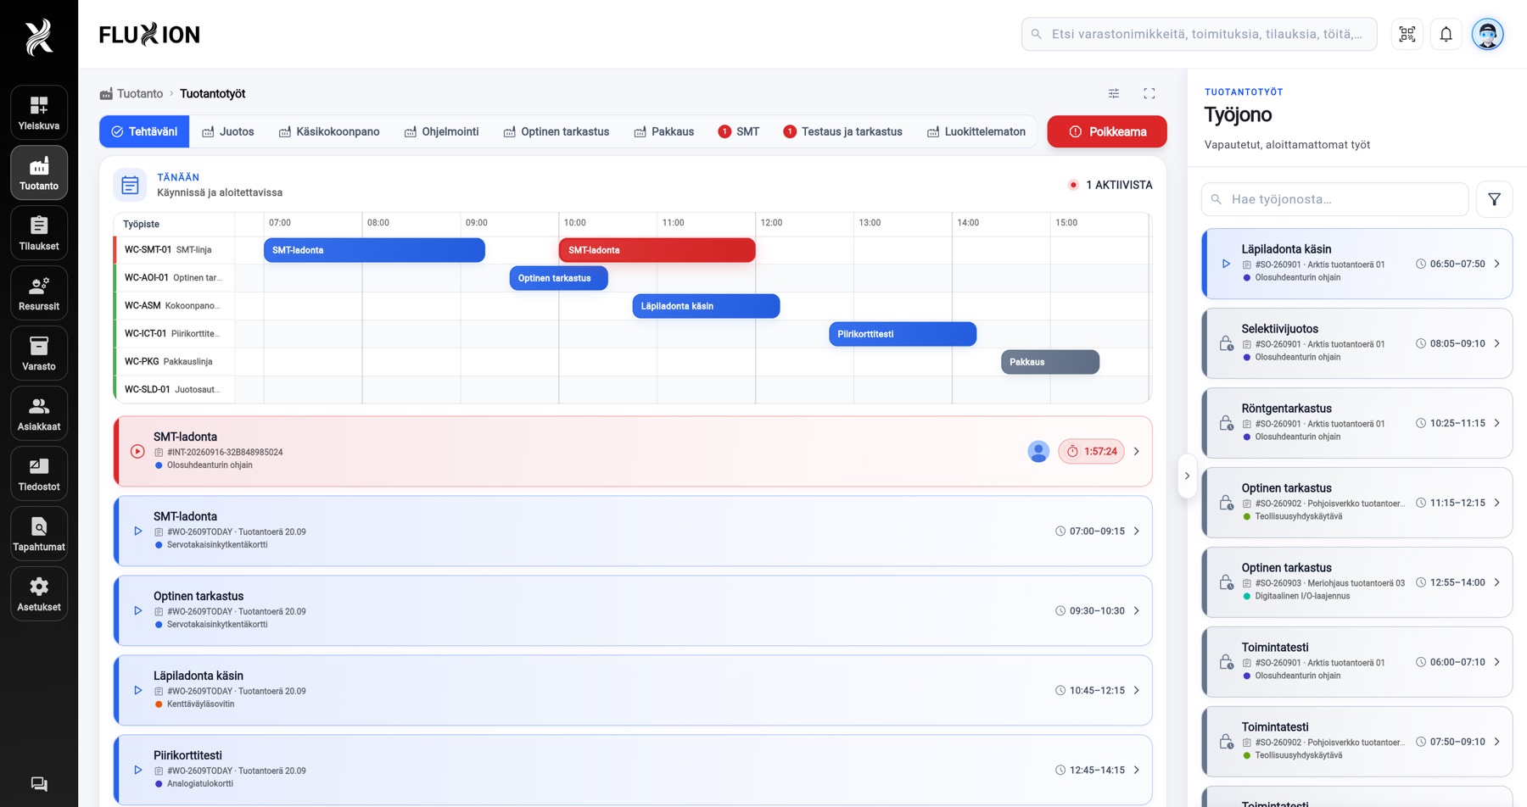Click the global search field
1527x807 pixels.
1199,34
